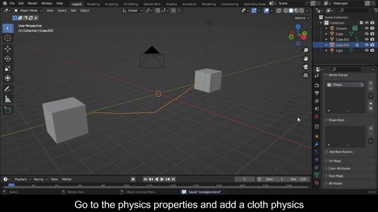Toggle the Collection exclude checkbox
This screenshot has height=212, width=378.
[361, 23]
